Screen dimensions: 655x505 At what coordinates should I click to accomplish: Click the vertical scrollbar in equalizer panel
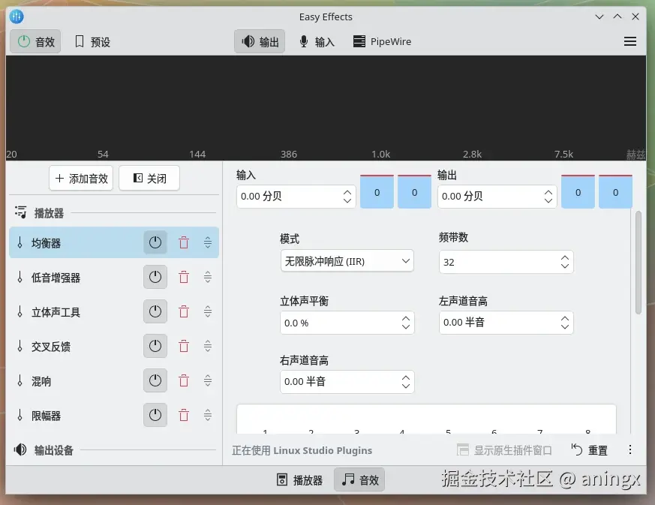pos(638,263)
